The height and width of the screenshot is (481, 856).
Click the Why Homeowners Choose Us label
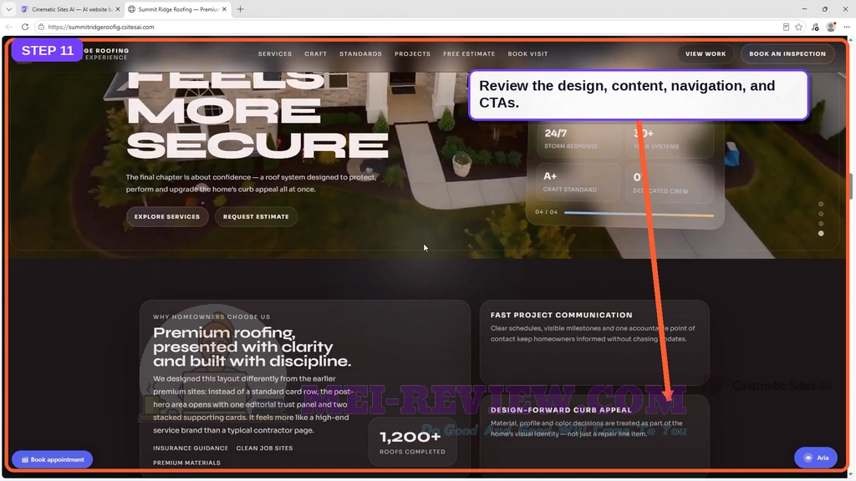pos(211,316)
